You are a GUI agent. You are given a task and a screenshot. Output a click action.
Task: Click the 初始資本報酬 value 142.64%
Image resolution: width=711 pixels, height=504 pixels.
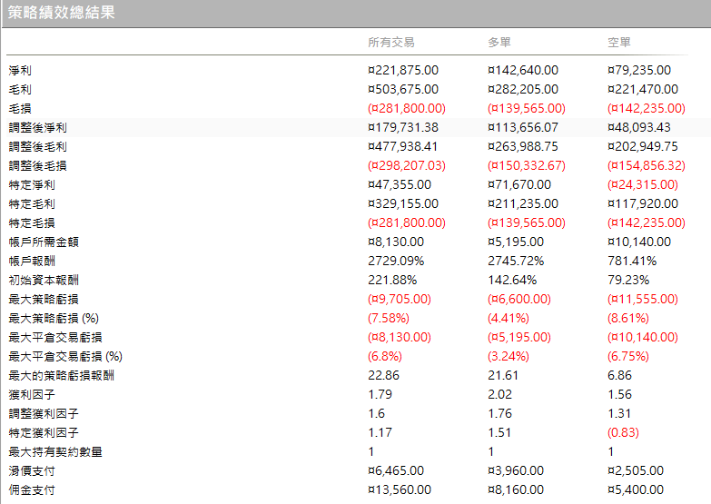[512, 280]
